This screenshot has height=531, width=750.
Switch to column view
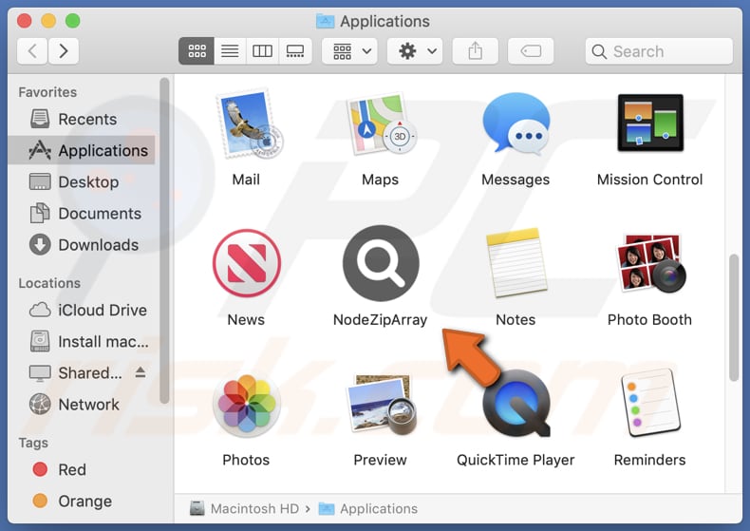(263, 50)
